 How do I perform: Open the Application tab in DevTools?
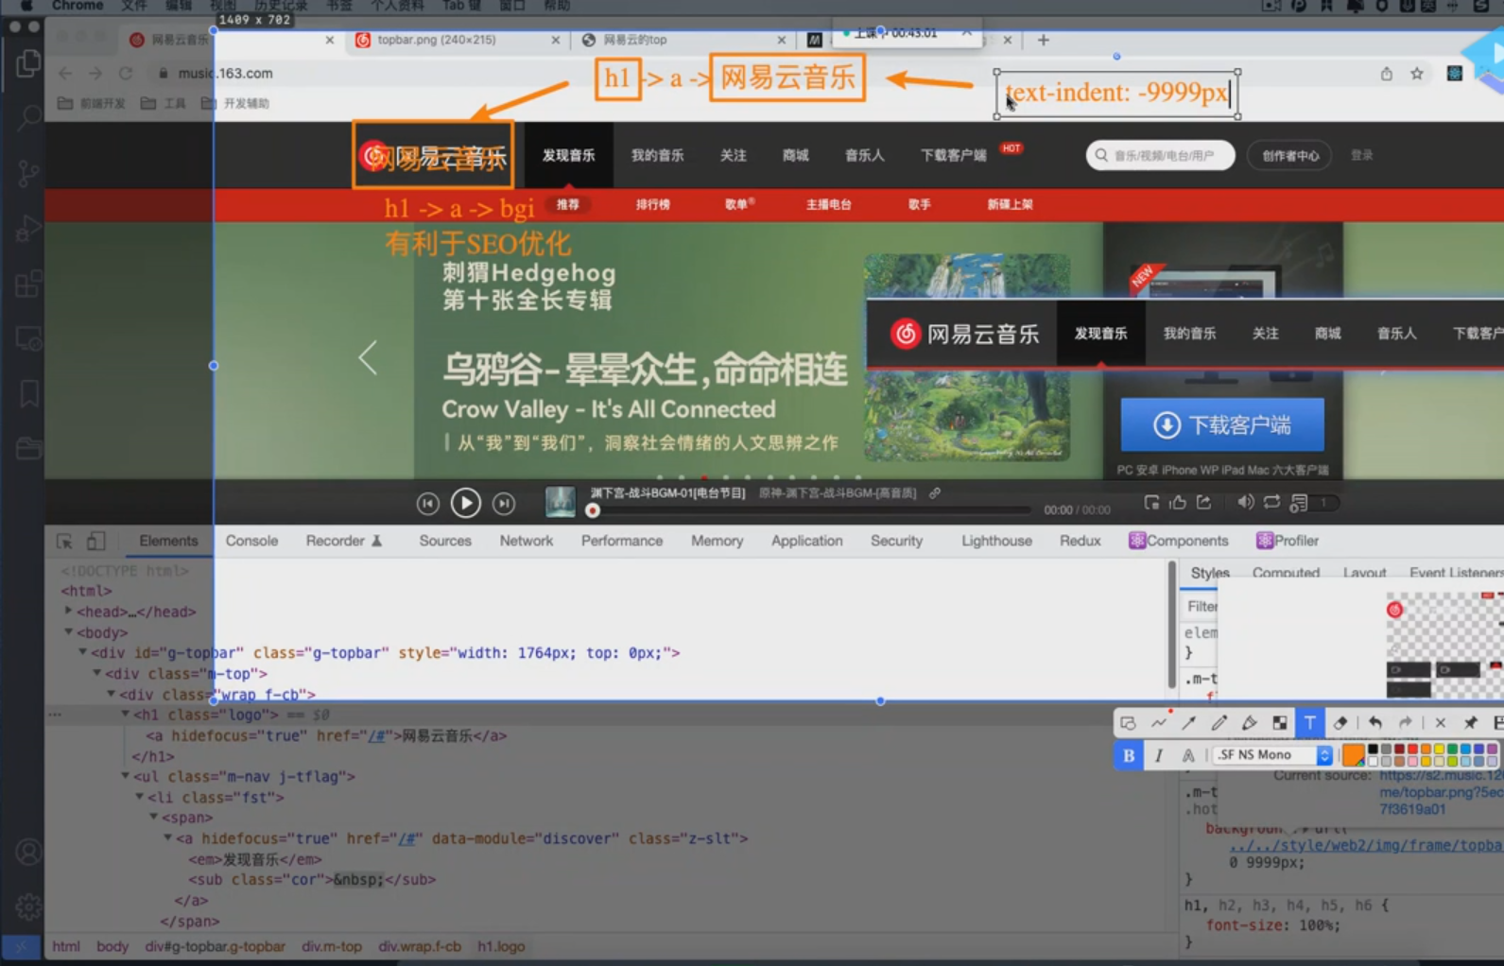[x=806, y=541]
